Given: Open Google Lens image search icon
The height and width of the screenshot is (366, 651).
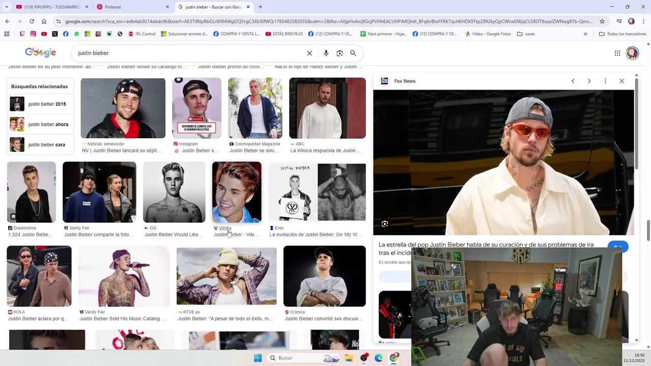Looking at the screenshot, I should point(340,53).
